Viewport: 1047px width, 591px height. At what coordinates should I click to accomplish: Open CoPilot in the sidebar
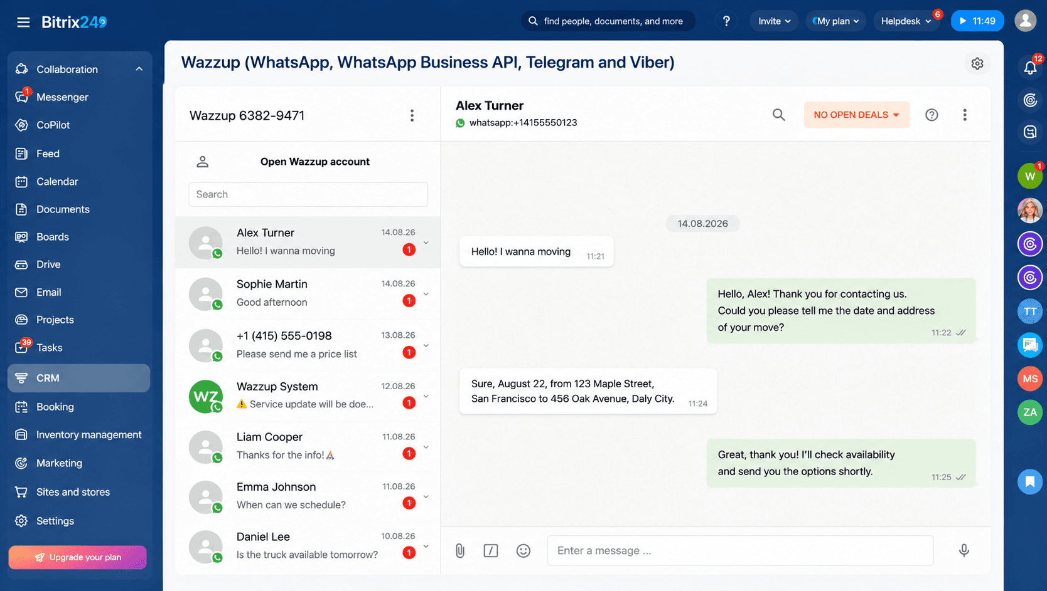[79, 125]
